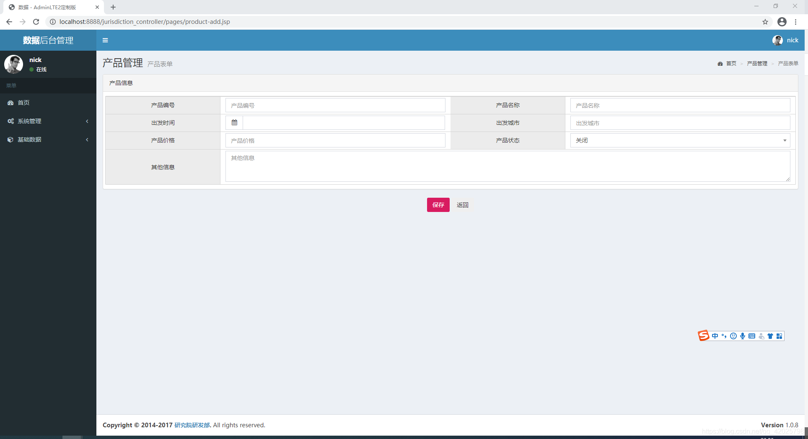Open a new browser tab with plus icon

click(113, 7)
